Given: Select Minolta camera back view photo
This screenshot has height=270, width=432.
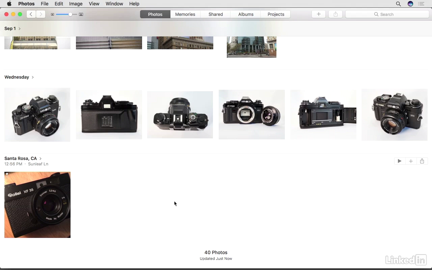Looking at the screenshot, I should point(109,115).
